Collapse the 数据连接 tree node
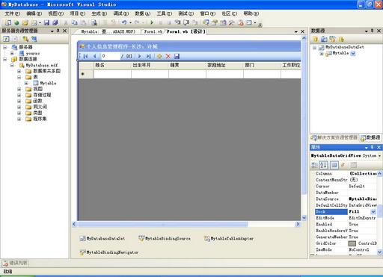The width and height of the screenshot is (383, 277). point(5,59)
